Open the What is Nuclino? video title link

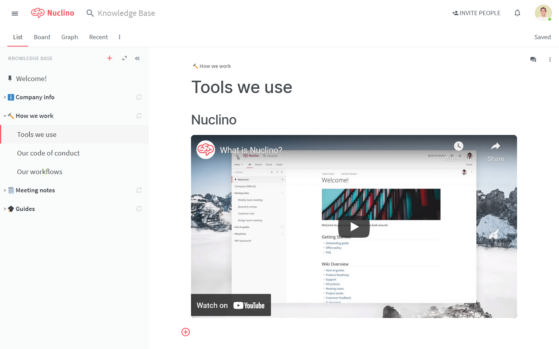click(251, 150)
